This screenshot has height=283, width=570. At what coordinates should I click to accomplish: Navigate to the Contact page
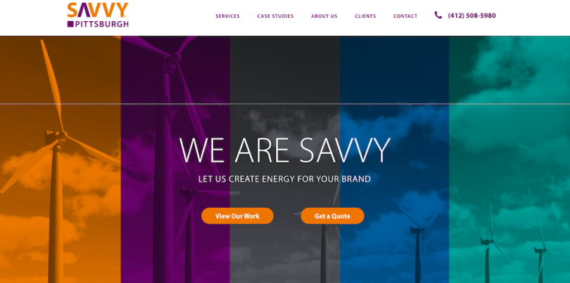point(405,16)
